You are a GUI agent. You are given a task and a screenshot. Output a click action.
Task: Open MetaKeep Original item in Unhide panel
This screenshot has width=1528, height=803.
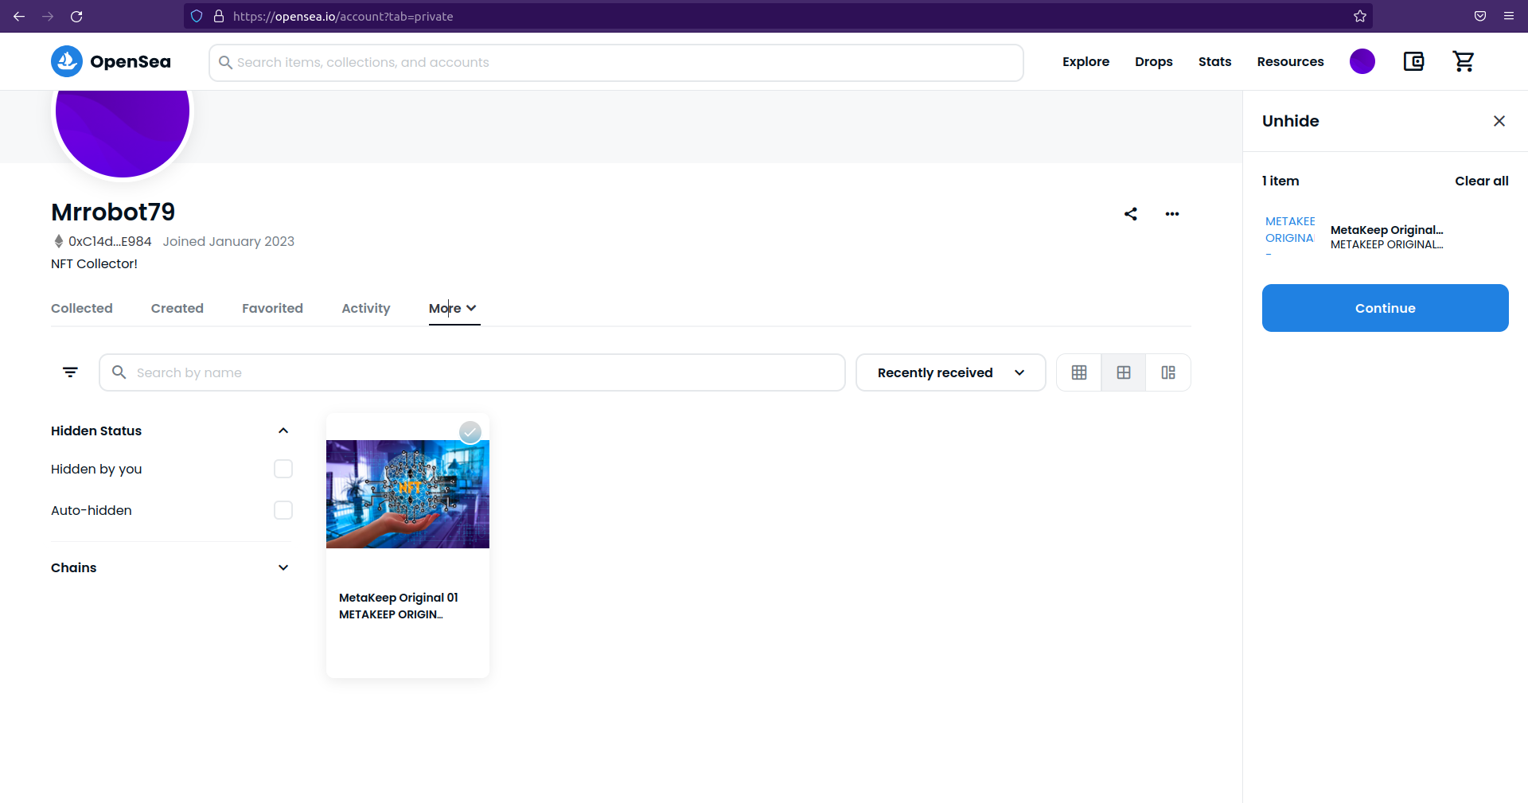[x=1386, y=230]
